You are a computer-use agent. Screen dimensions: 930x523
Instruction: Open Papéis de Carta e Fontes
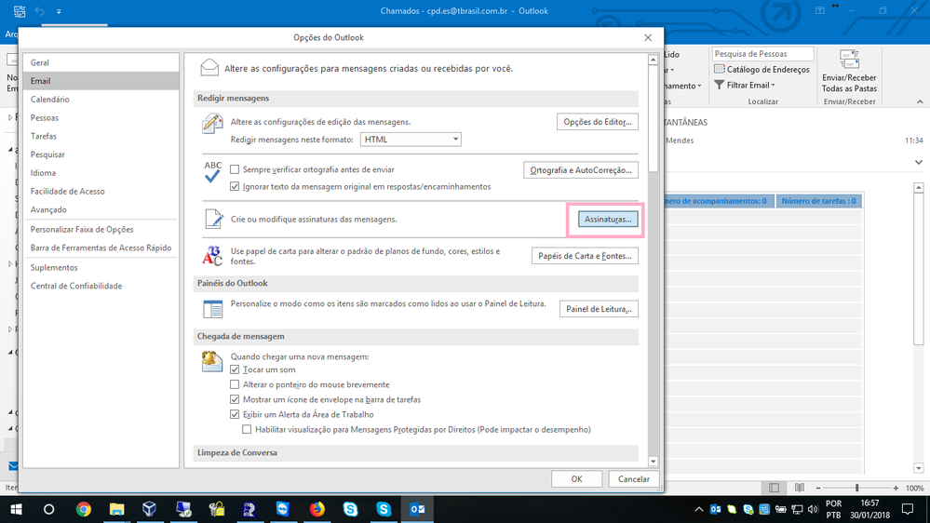click(585, 256)
